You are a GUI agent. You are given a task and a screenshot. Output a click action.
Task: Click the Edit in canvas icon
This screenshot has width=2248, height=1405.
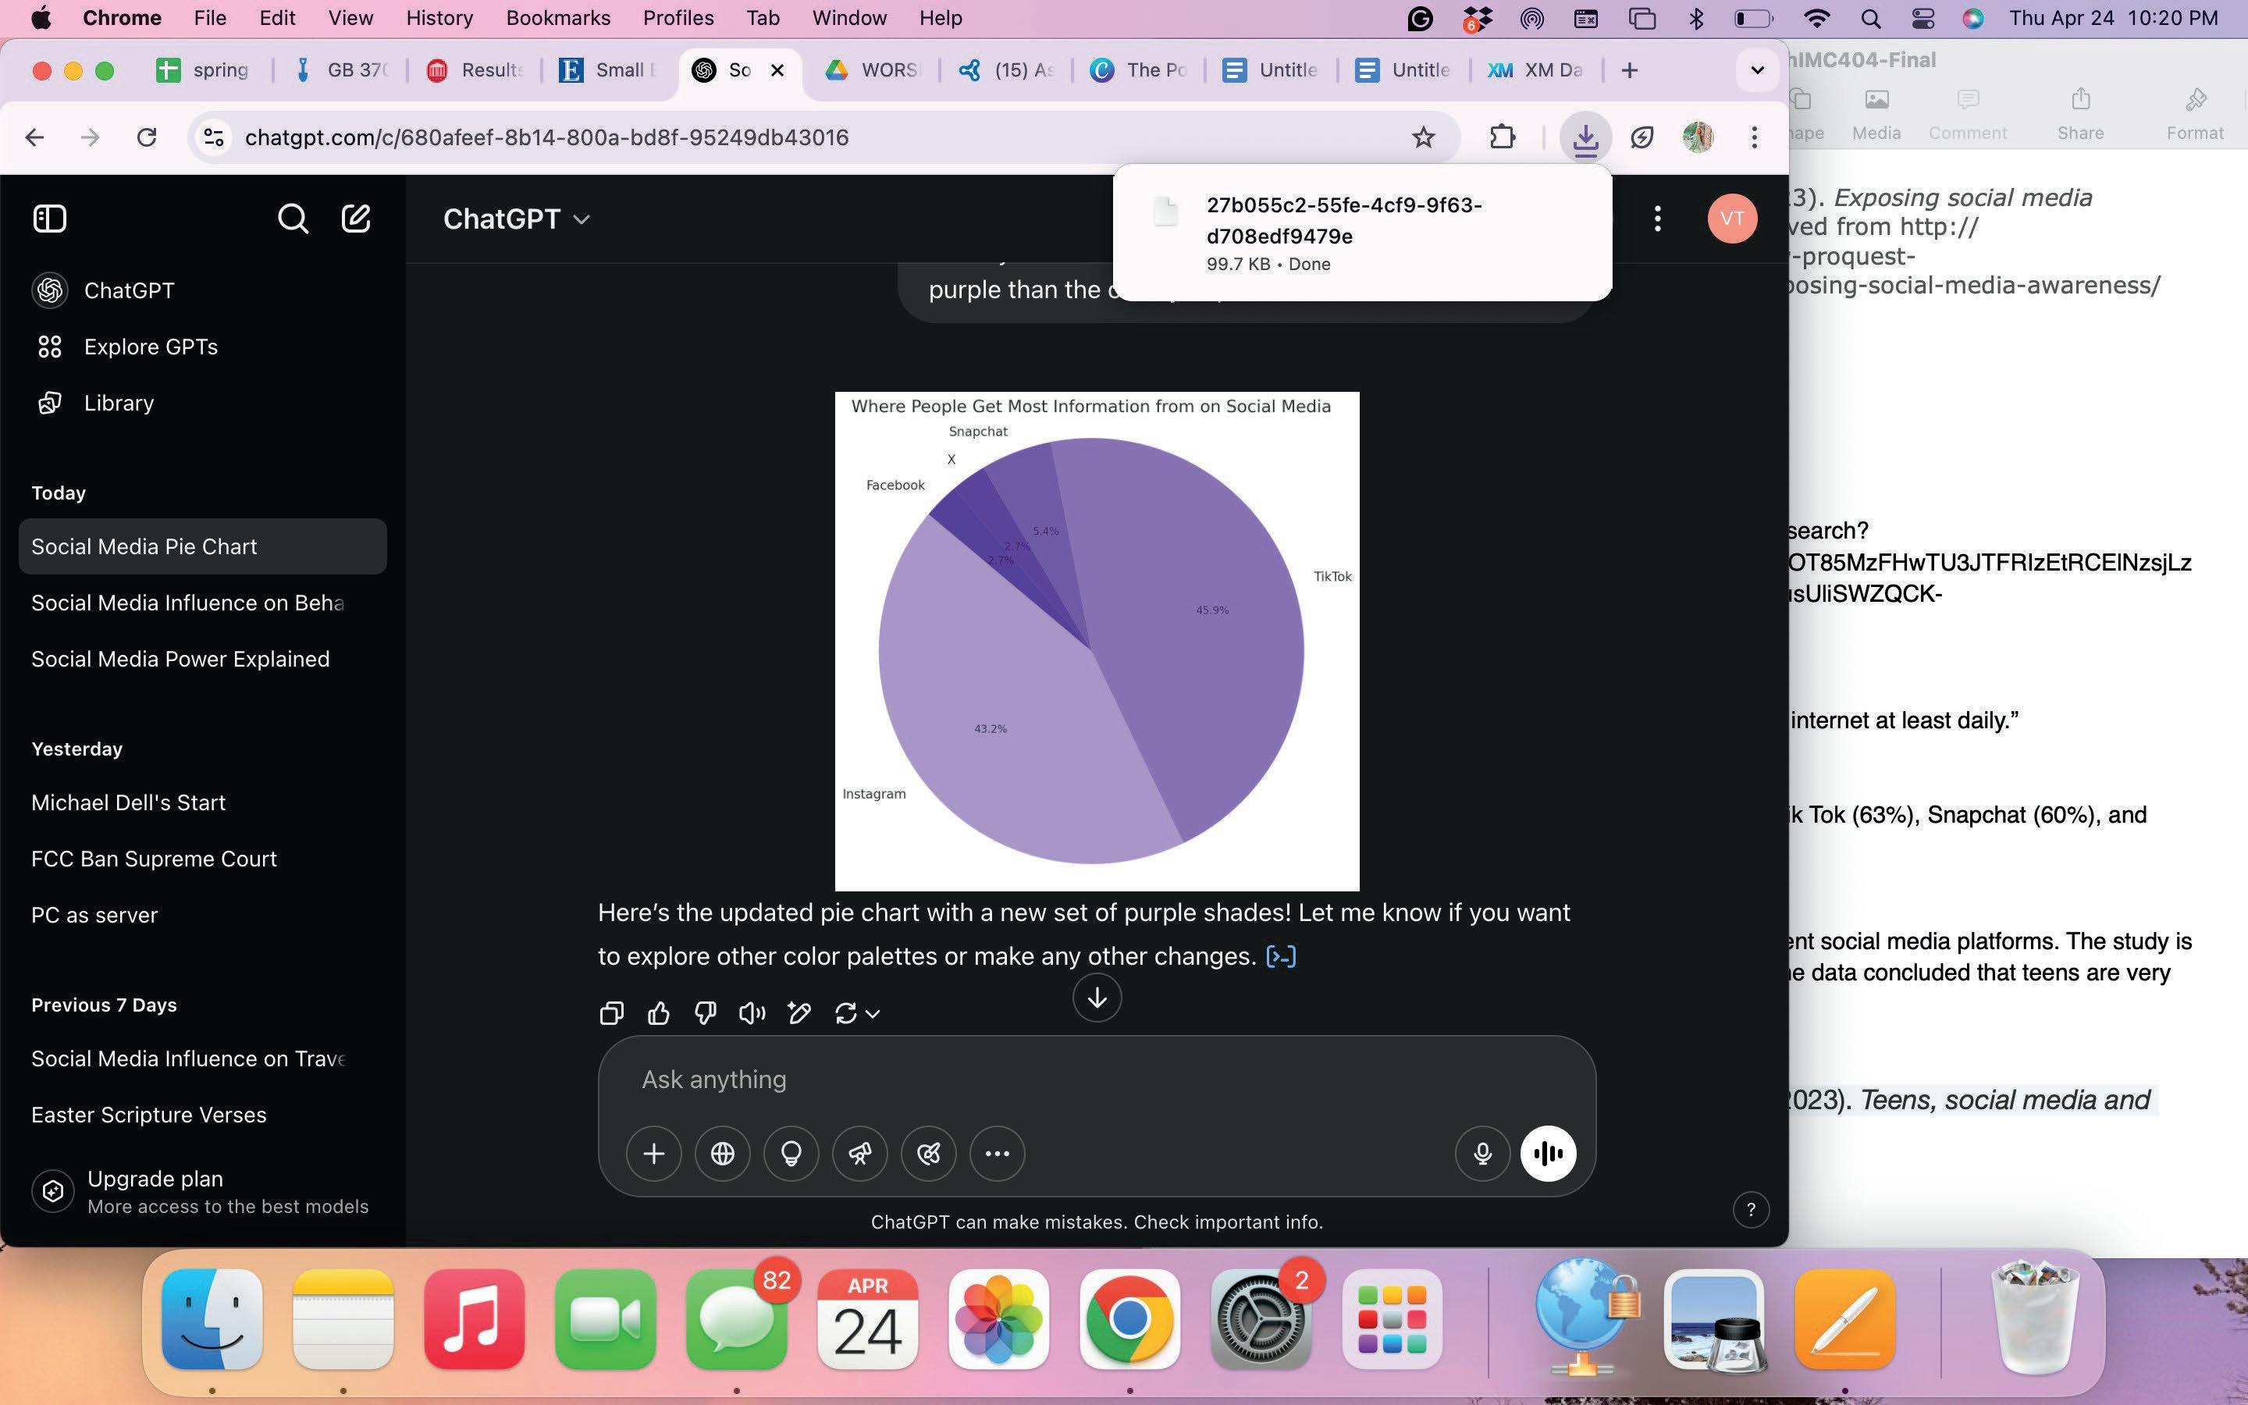[799, 1013]
